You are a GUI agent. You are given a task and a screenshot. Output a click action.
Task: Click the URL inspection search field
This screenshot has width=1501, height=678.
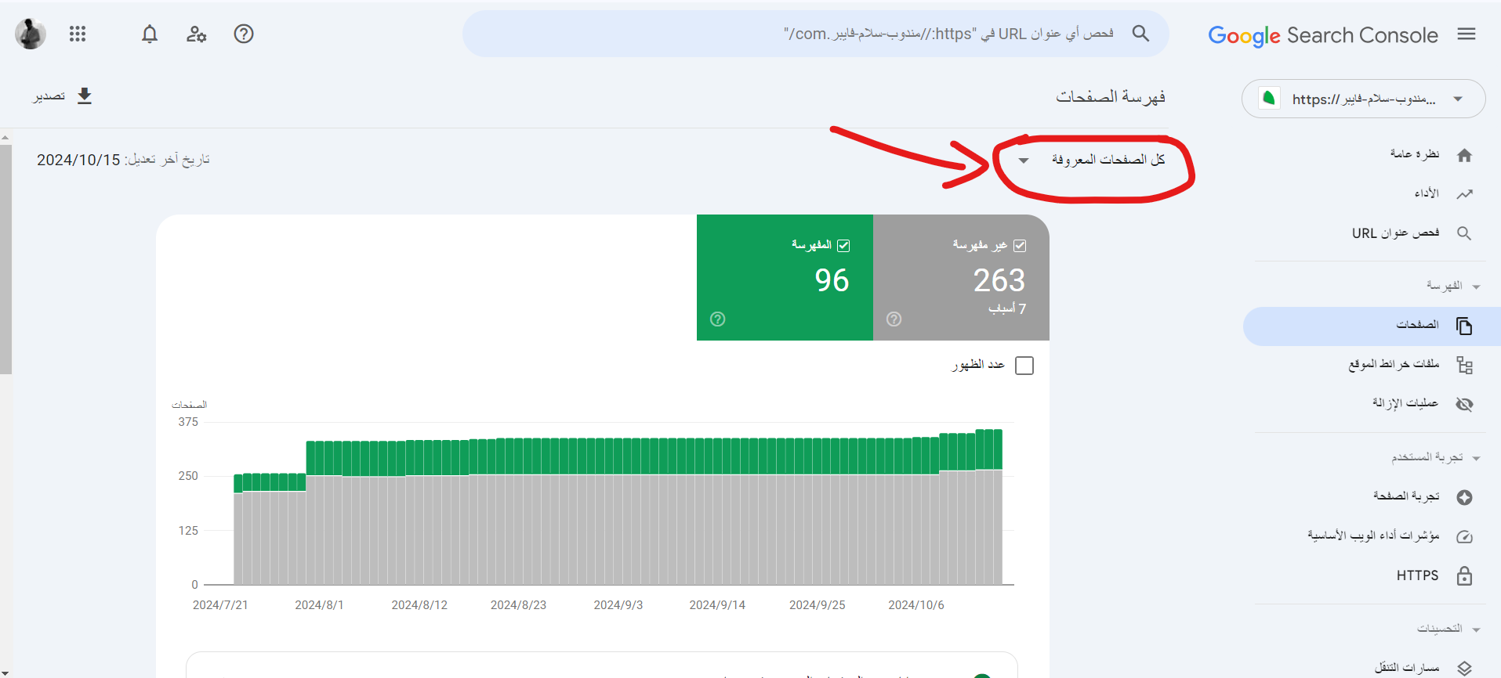pos(815,34)
